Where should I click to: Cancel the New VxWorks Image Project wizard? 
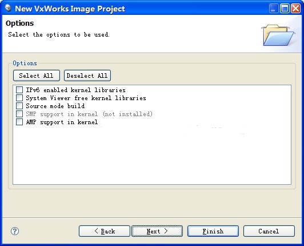(x=269, y=231)
